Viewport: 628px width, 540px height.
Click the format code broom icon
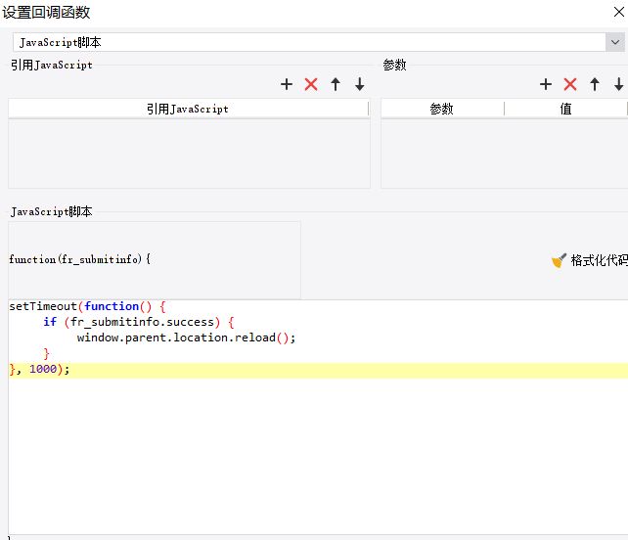tap(559, 260)
